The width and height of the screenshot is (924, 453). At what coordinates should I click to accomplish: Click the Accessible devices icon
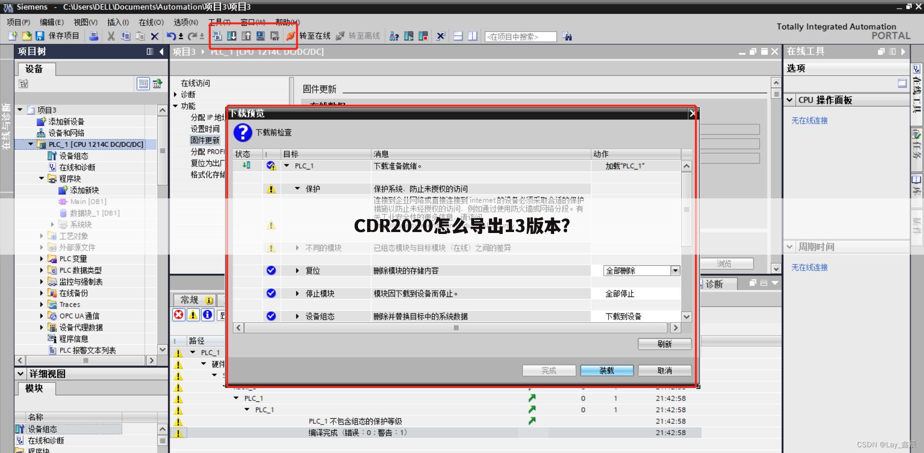[x=394, y=36]
